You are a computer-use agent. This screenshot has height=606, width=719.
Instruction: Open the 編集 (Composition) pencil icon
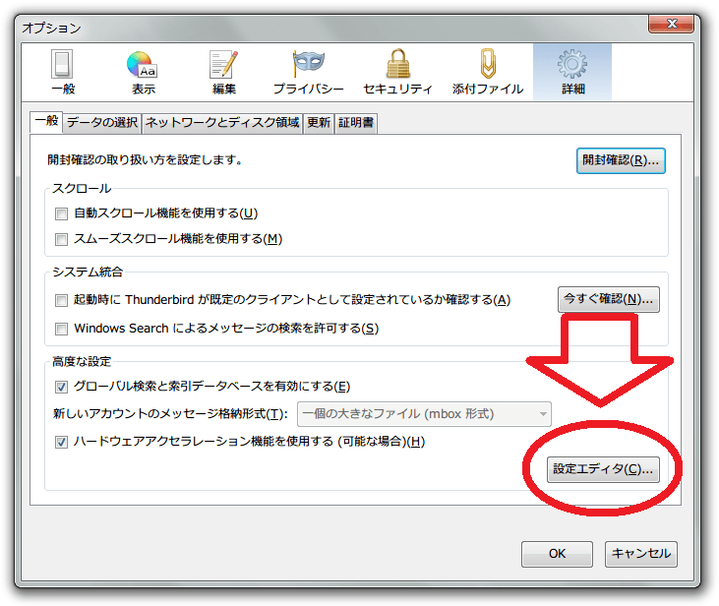224,73
